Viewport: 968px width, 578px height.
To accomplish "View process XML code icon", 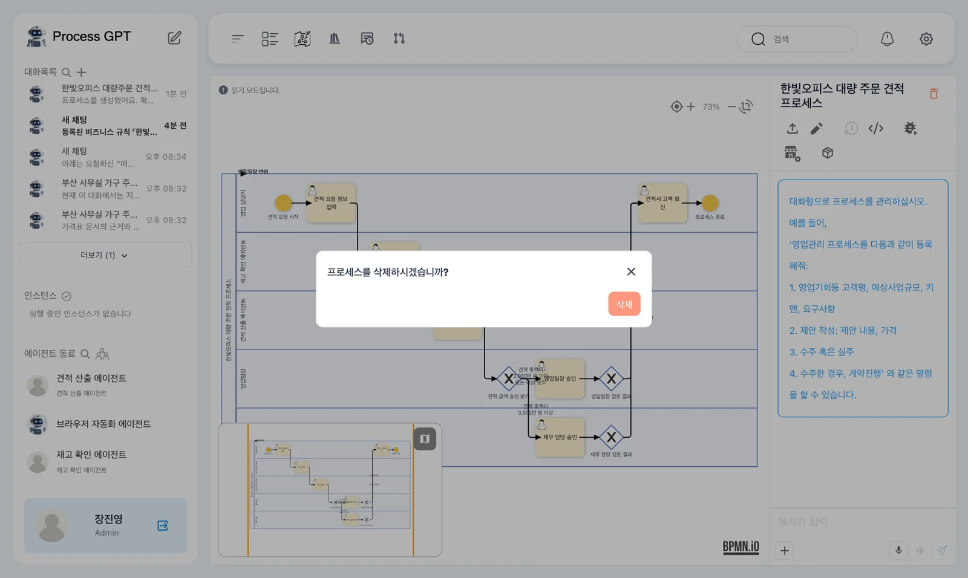I will pyautogui.click(x=875, y=128).
